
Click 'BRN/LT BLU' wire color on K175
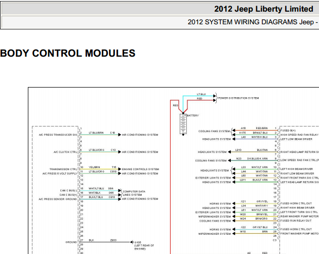pos(260,133)
